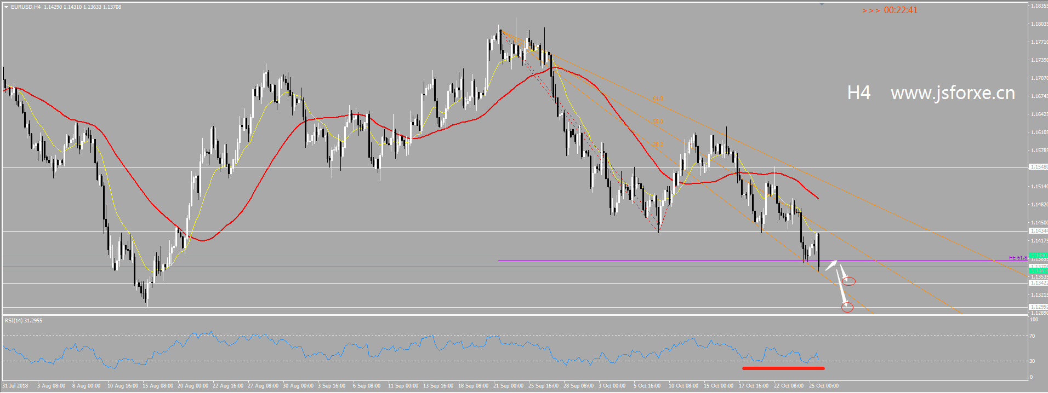
Task: Click the RSI 70 level scale value
Action: pyautogui.click(x=1032, y=336)
